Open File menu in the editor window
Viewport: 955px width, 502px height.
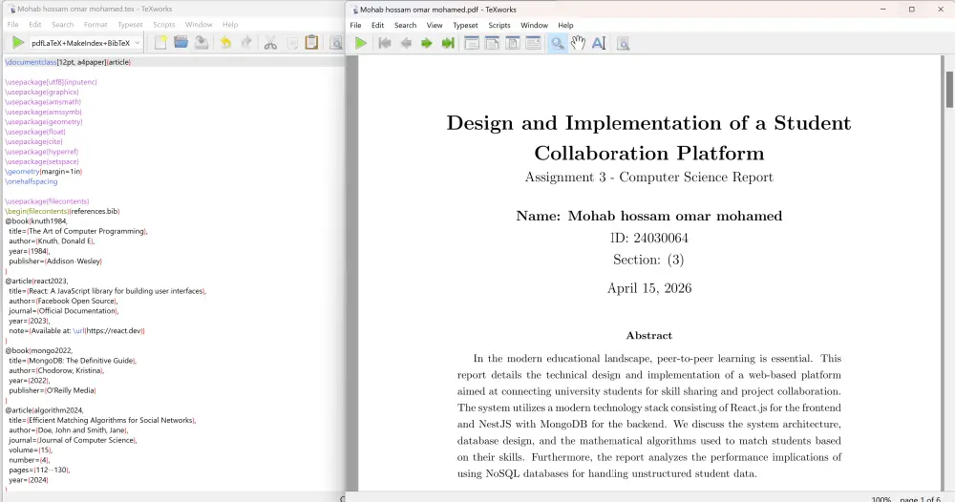pyautogui.click(x=12, y=25)
